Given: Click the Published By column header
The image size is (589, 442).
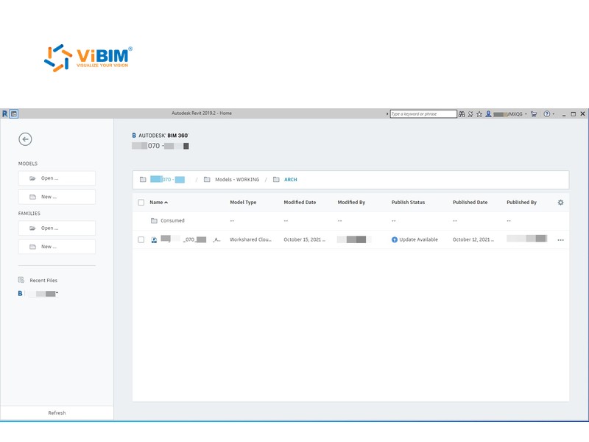Looking at the screenshot, I should 521,202.
